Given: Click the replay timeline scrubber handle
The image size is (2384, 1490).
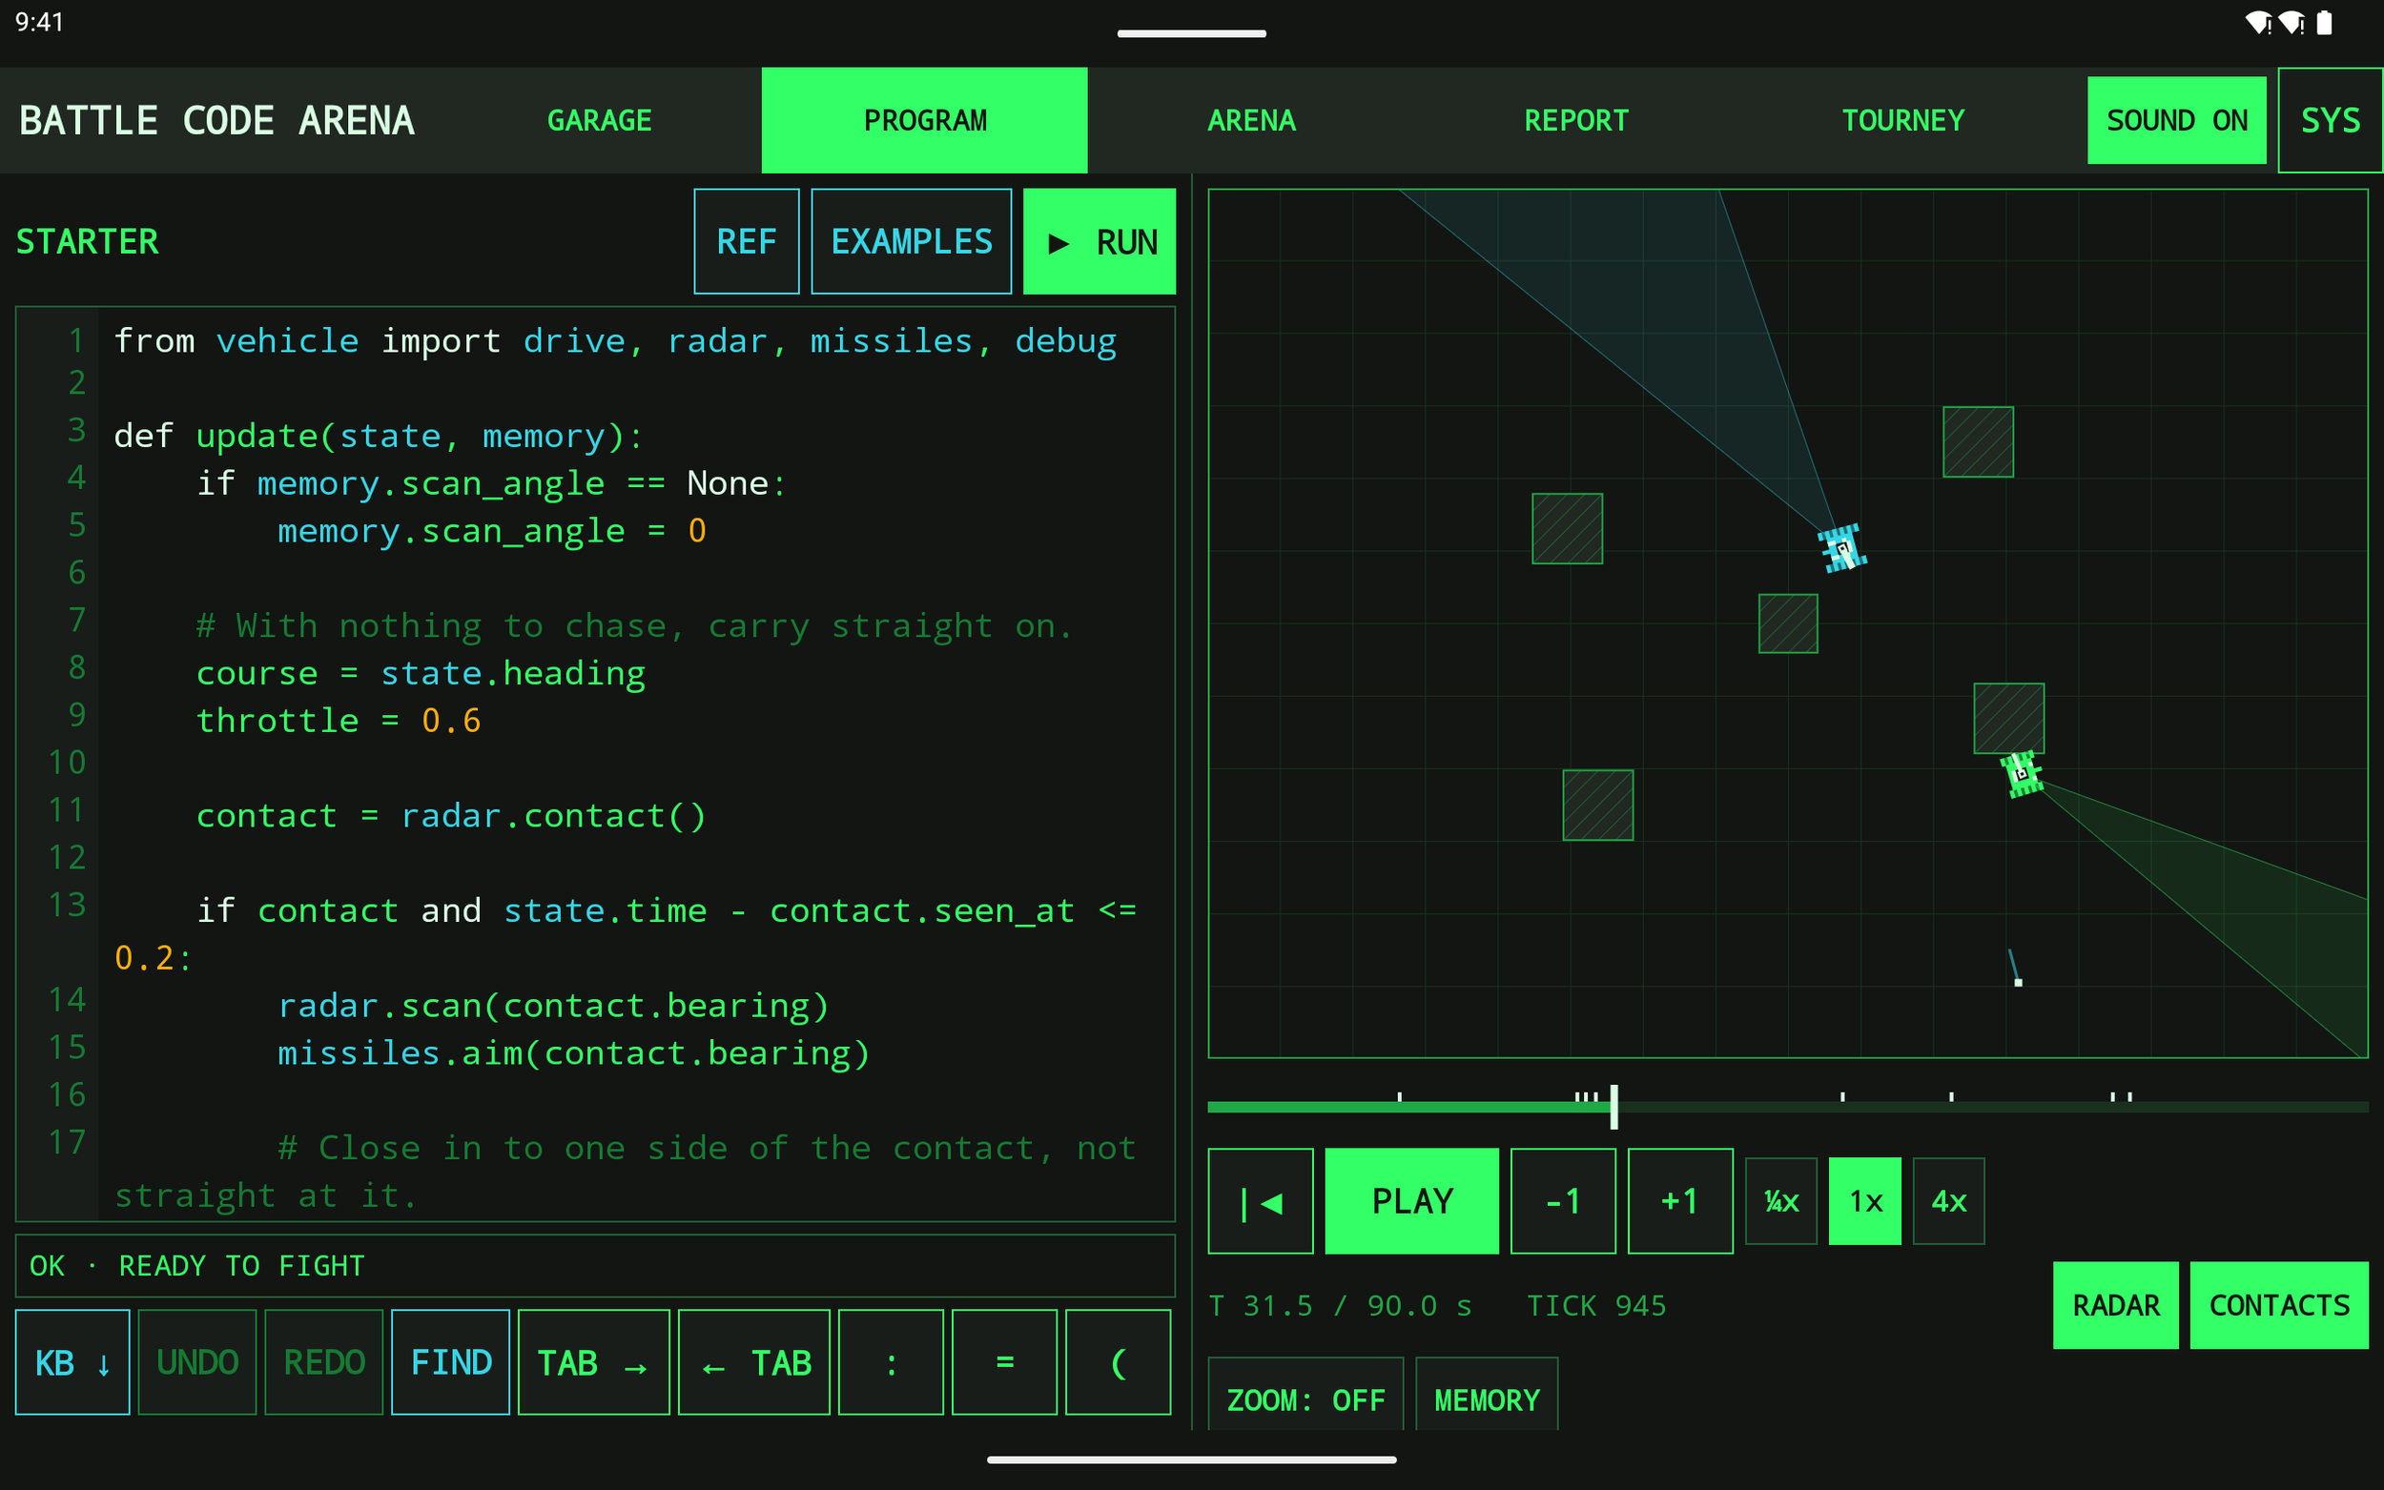Looking at the screenshot, I should pos(1614,1107).
